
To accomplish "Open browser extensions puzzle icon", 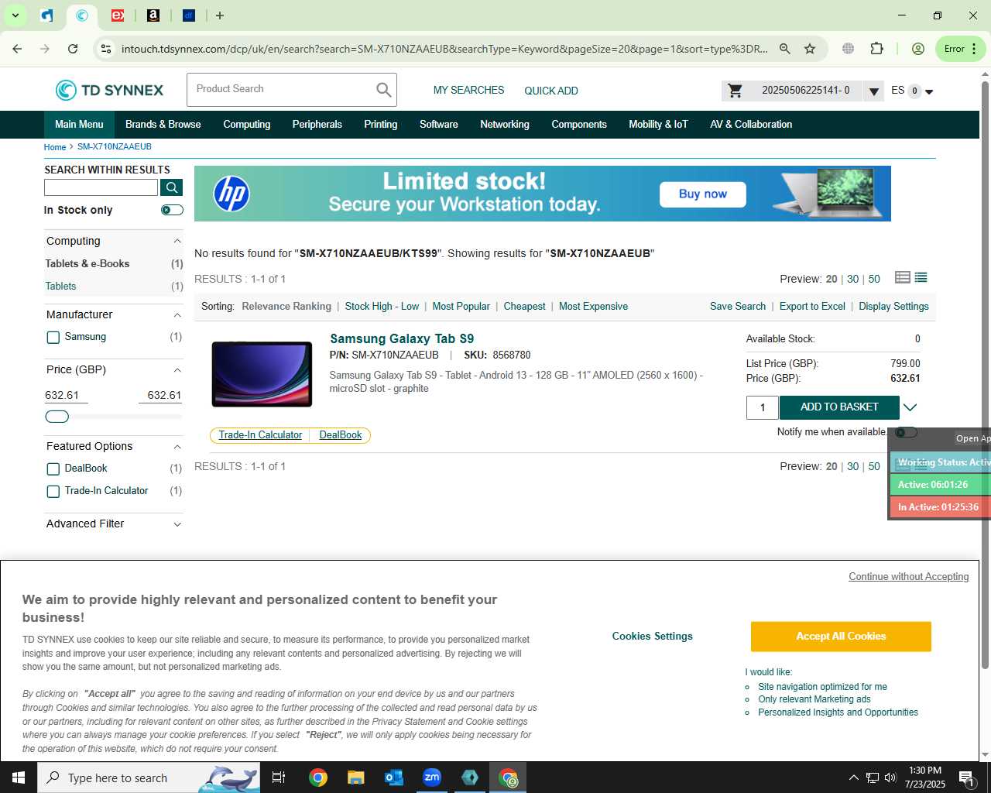I will (876, 49).
